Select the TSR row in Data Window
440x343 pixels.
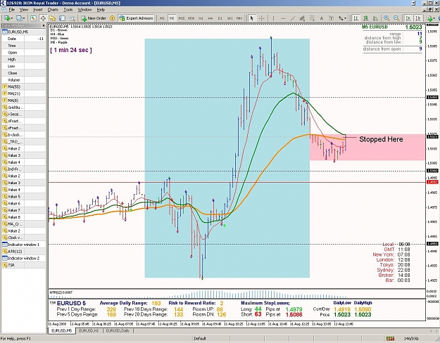pos(23,265)
